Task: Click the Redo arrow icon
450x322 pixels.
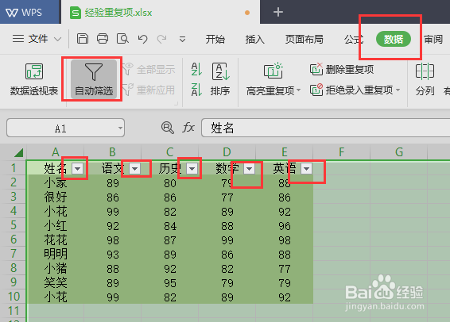Action: pos(162,39)
